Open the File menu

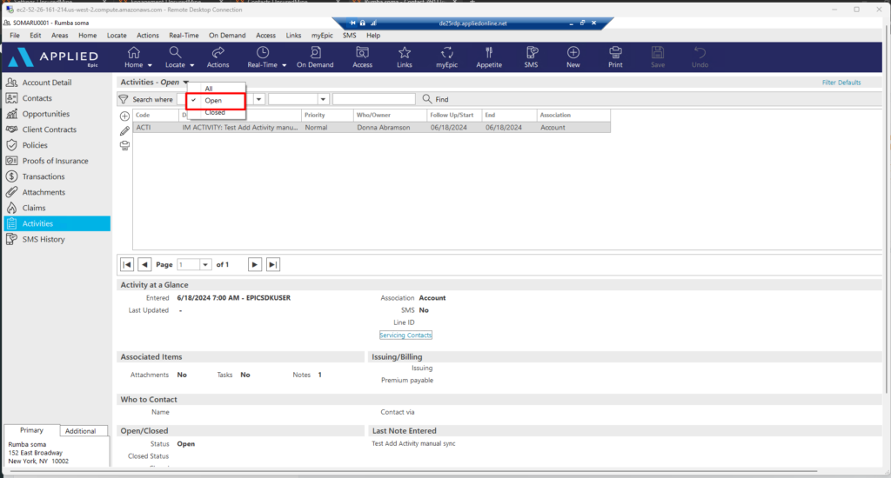tap(15, 35)
